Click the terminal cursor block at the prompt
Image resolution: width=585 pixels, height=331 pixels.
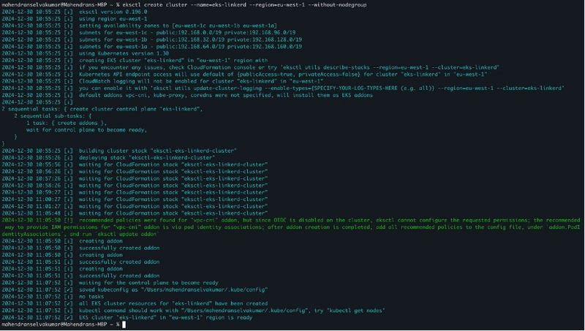click(124, 324)
